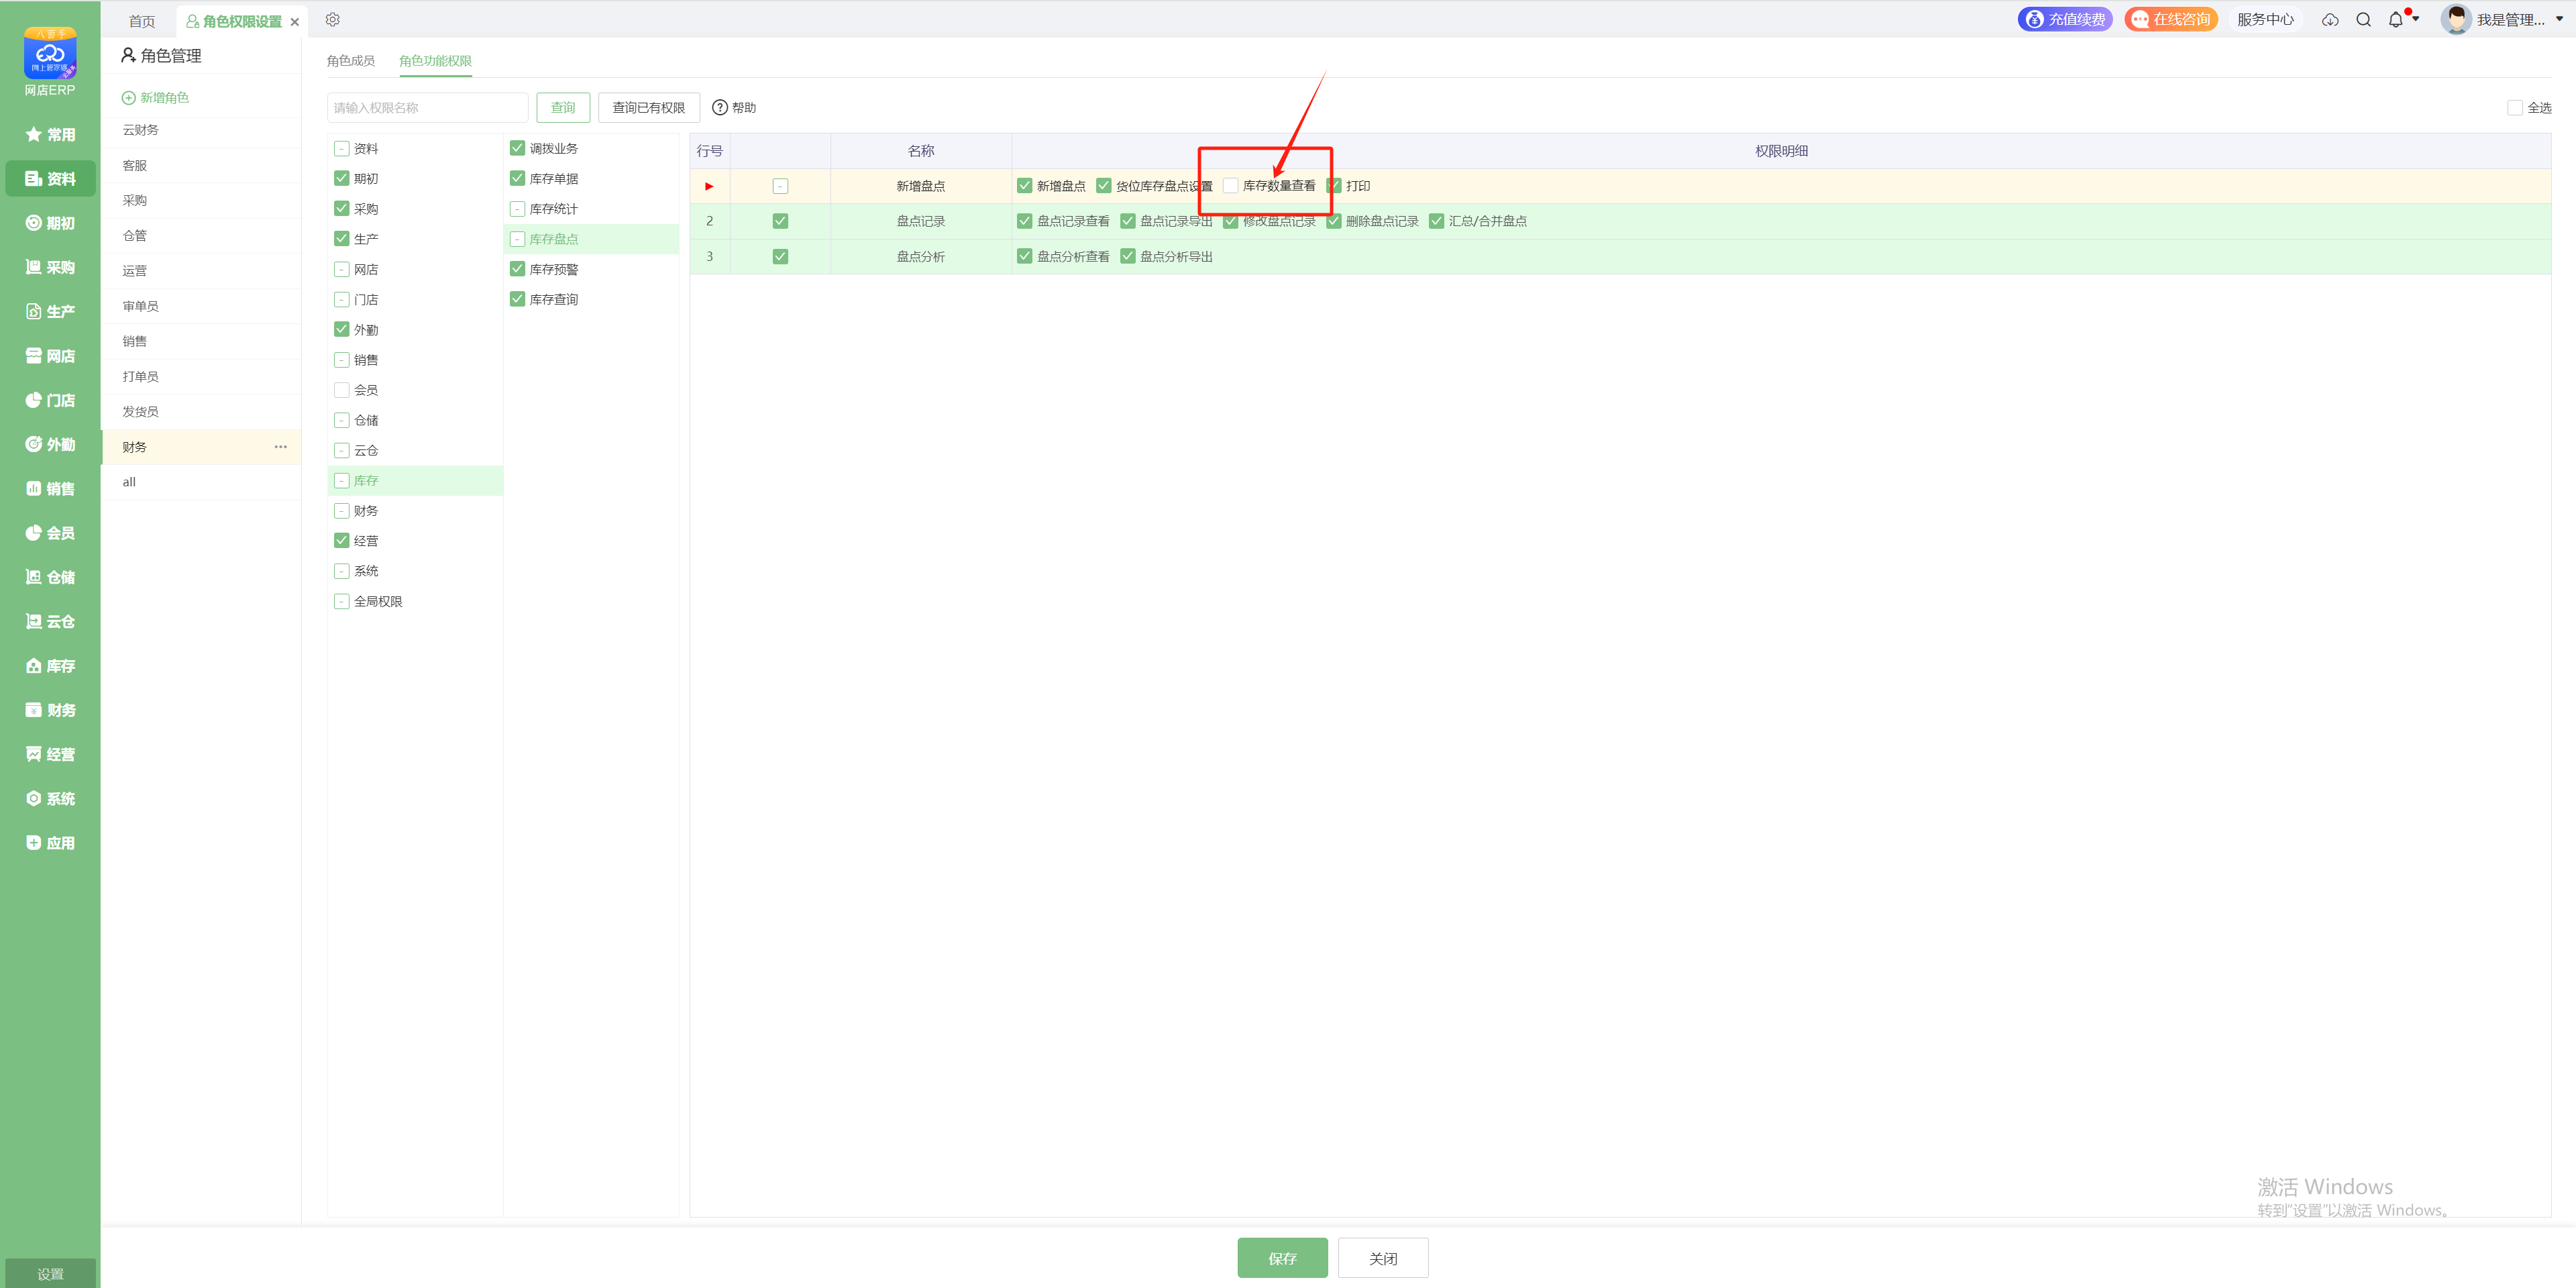Open the 经营 sidebar module
Screen dimensions: 2576x1288
point(50,754)
